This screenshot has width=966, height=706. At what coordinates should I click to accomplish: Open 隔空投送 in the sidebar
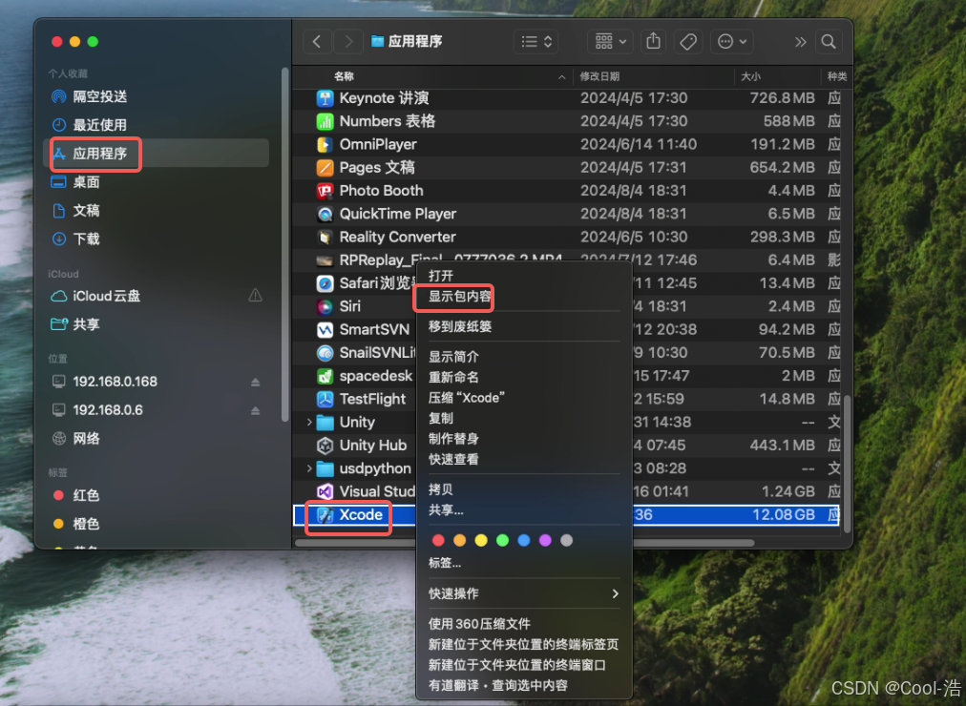100,96
